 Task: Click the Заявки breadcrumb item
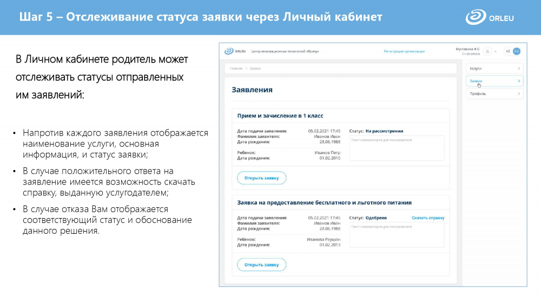click(255, 69)
